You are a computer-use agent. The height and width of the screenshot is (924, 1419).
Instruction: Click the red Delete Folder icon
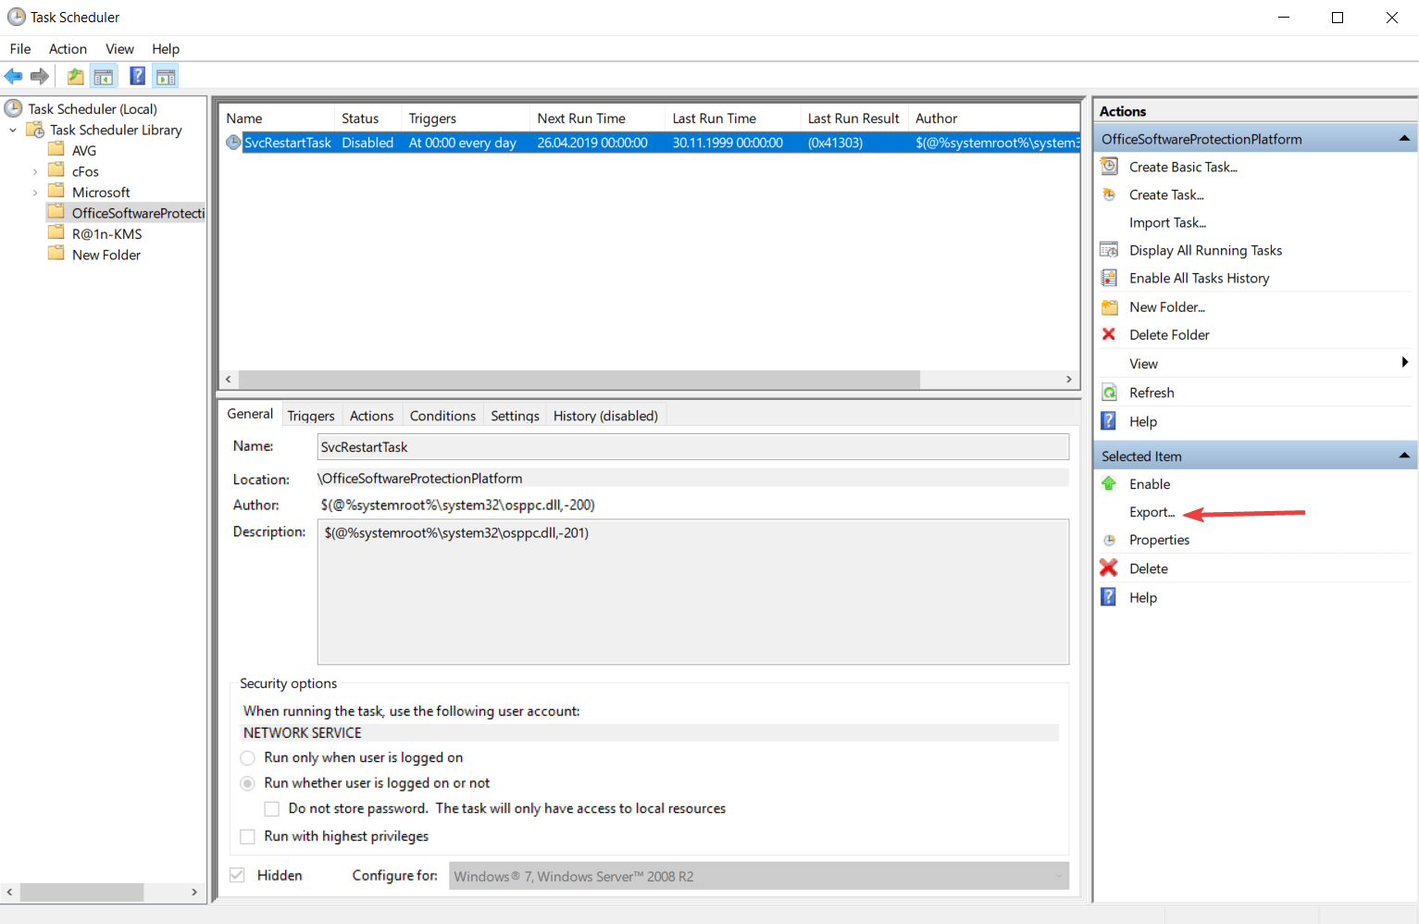(x=1109, y=334)
